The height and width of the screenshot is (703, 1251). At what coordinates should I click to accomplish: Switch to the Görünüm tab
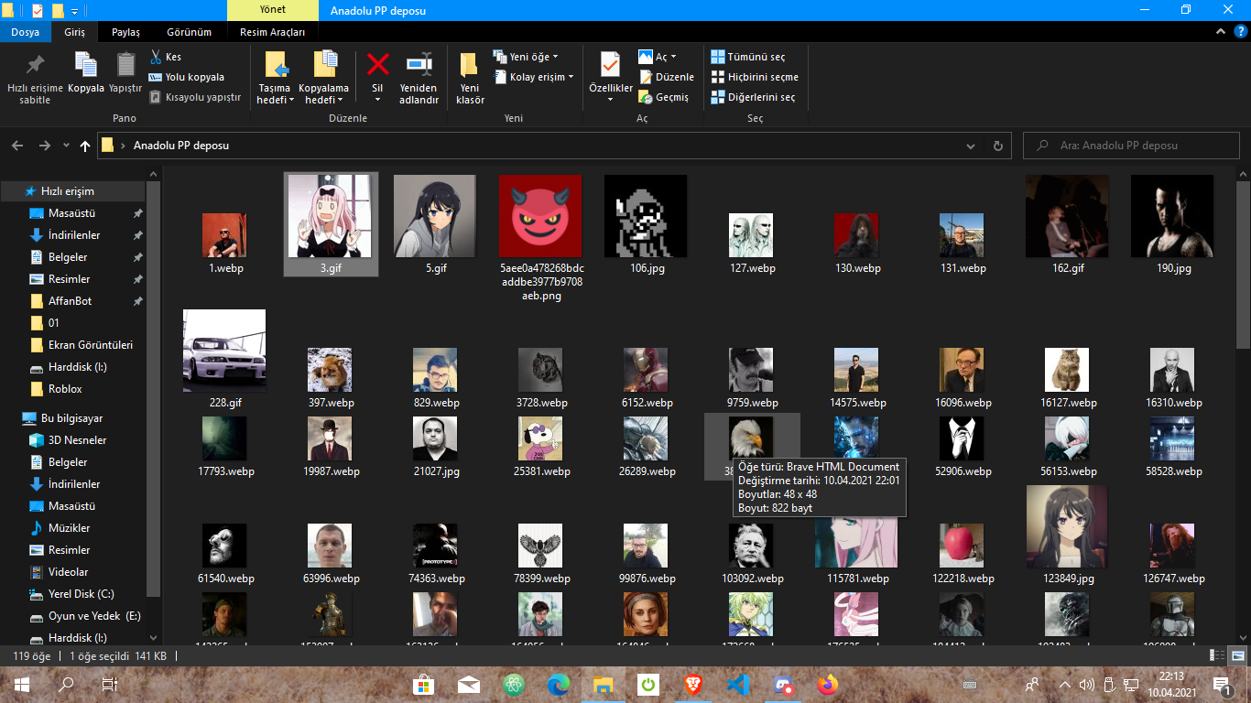pyautogui.click(x=189, y=32)
